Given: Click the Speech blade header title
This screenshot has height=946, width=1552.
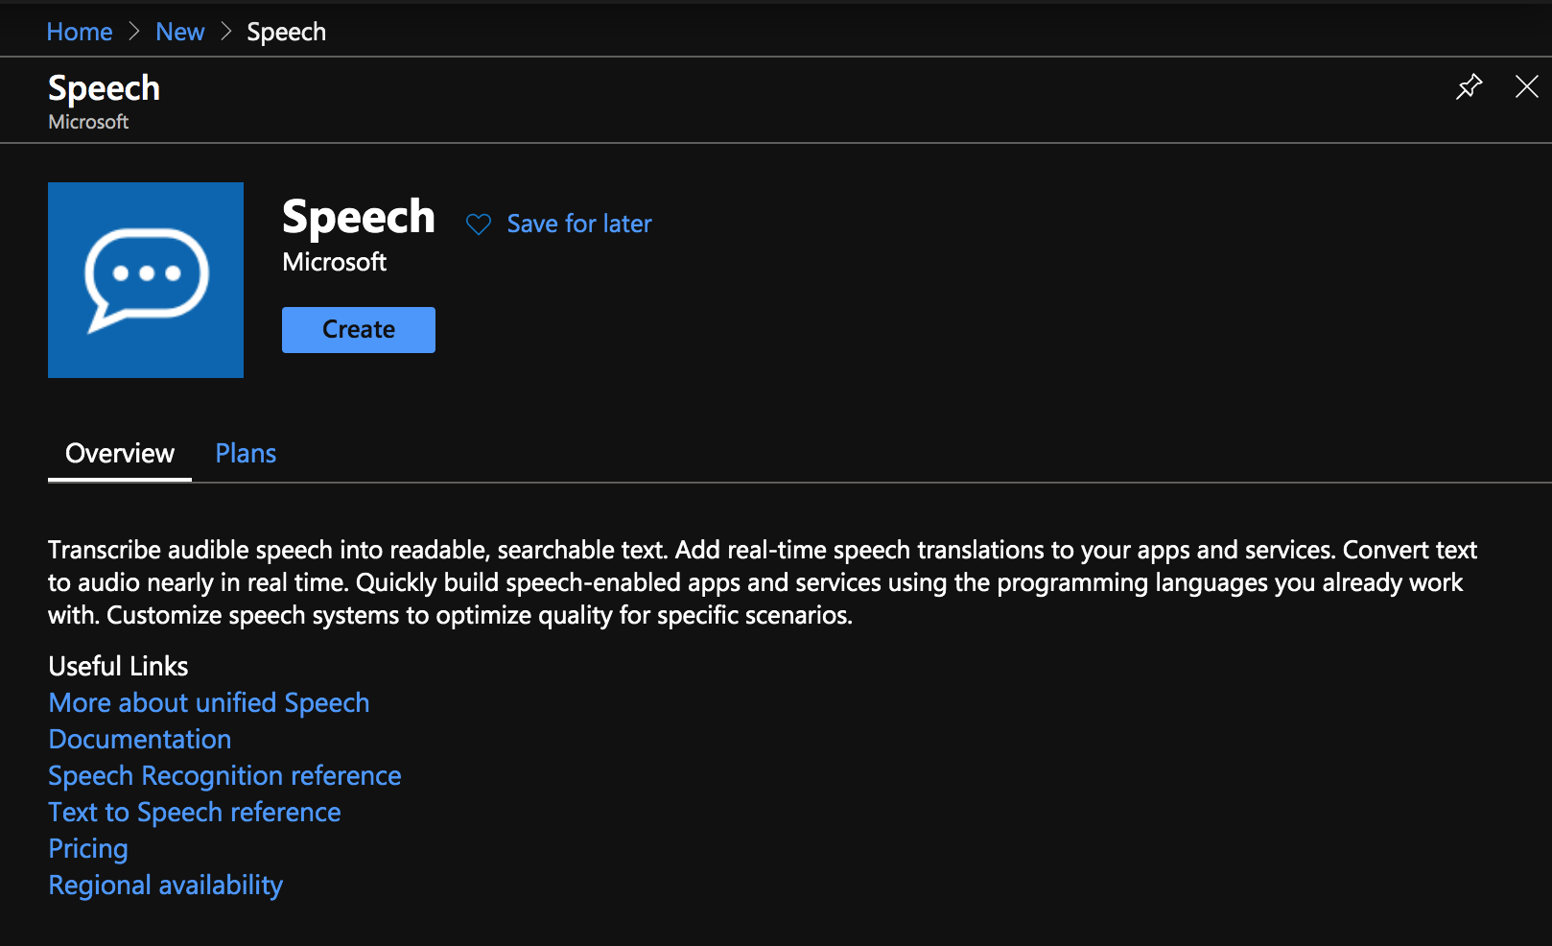Looking at the screenshot, I should coord(104,88).
